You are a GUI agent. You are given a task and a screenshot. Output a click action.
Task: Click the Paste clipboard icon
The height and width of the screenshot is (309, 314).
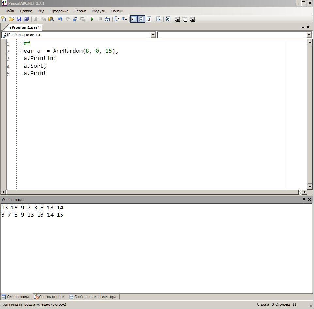click(x=51, y=19)
